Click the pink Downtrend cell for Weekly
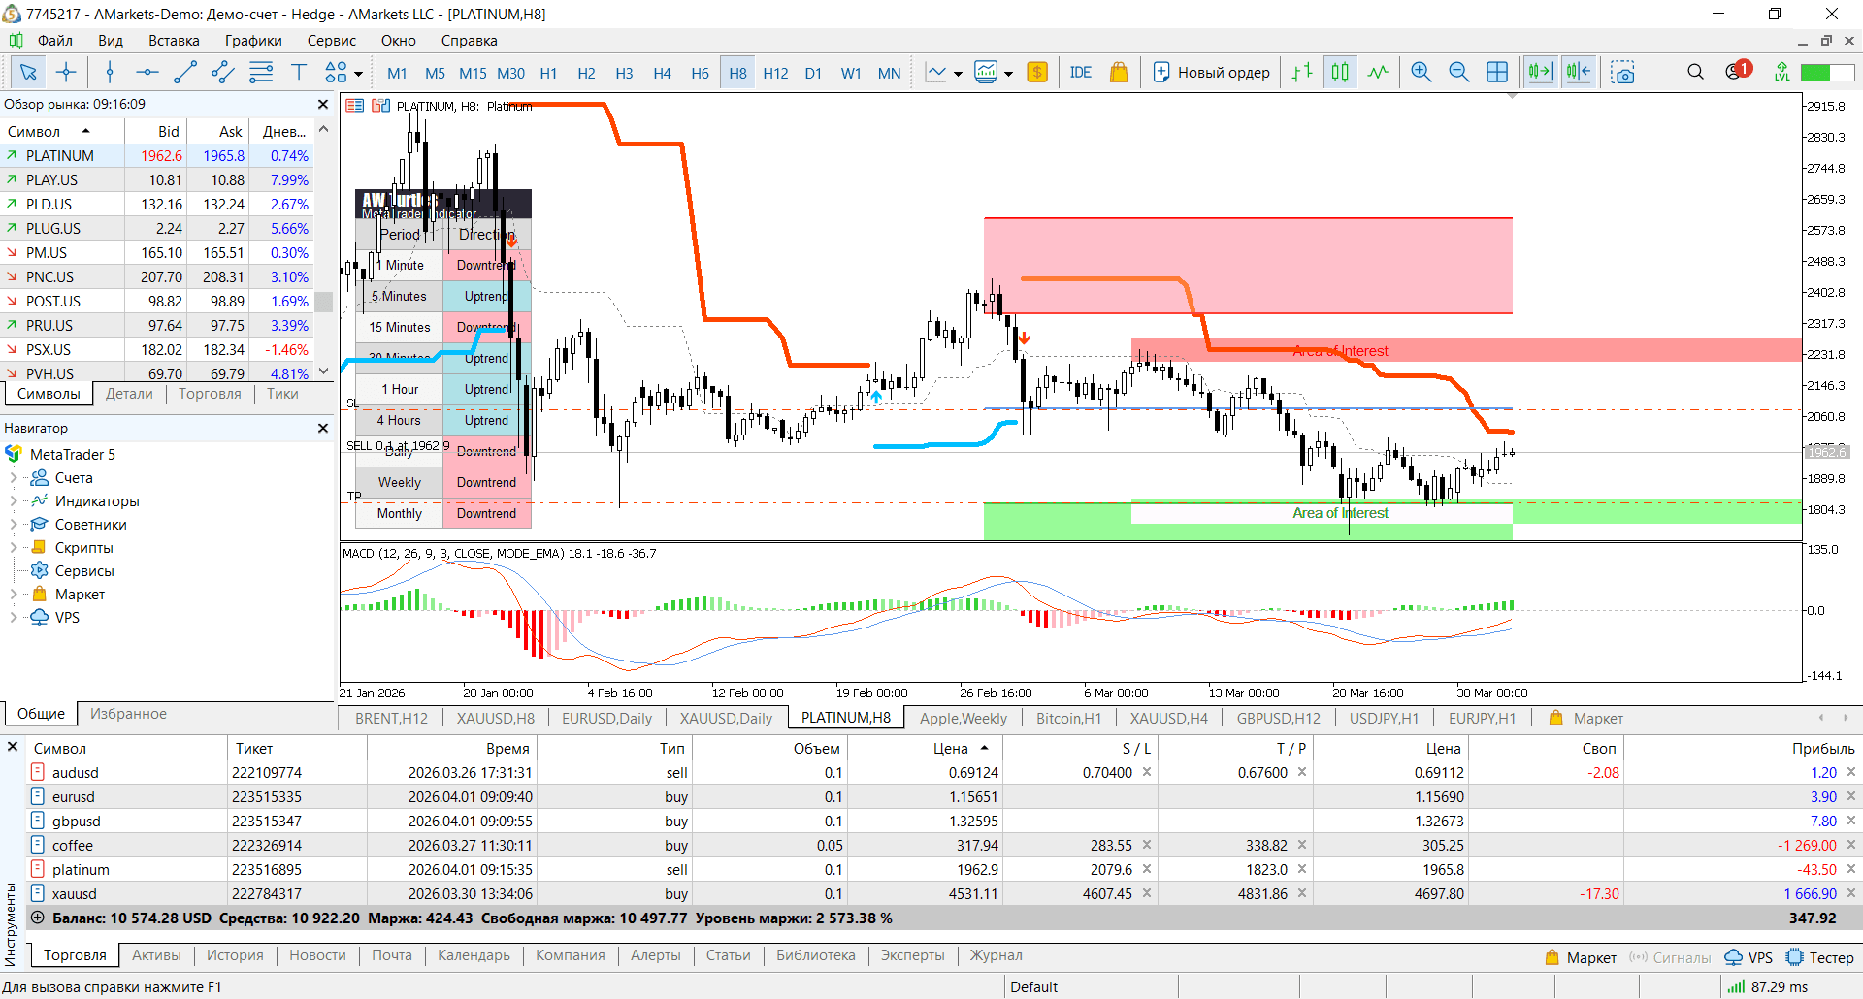This screenshot has height=999, width=1863. point(486,482)
